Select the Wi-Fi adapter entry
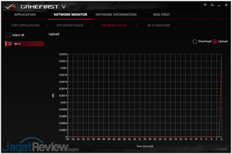 coord(24,44)
